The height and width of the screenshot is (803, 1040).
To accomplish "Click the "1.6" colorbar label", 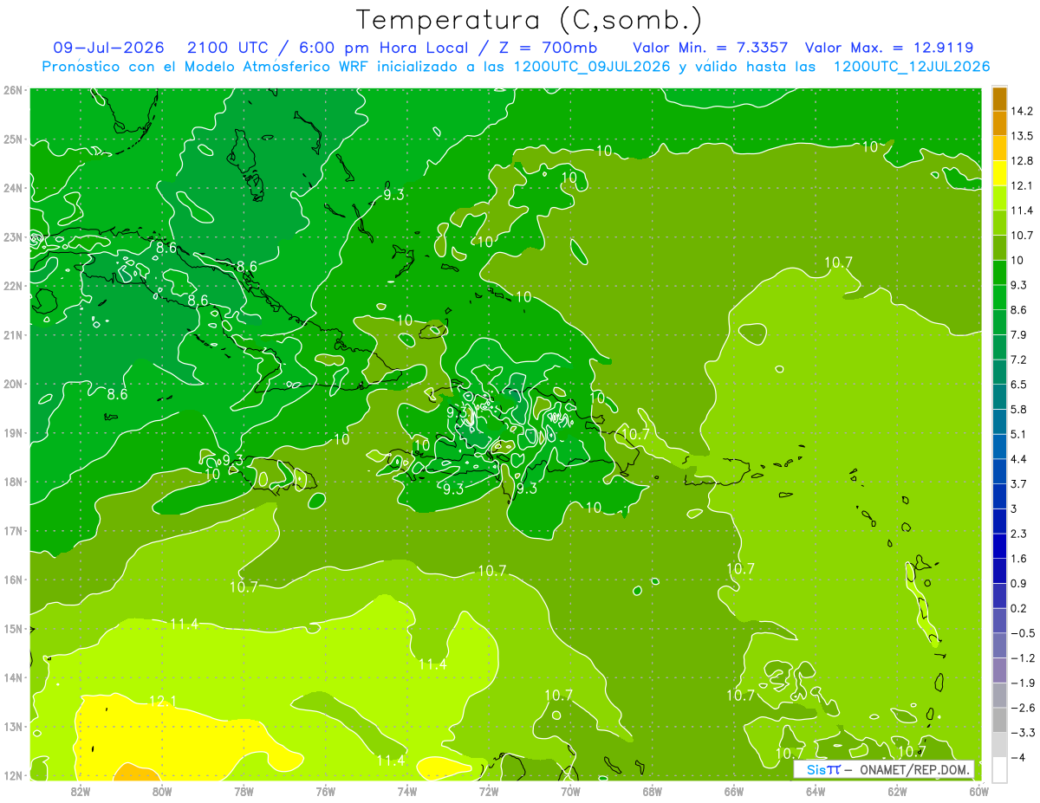I will (x=1018, y=558).
